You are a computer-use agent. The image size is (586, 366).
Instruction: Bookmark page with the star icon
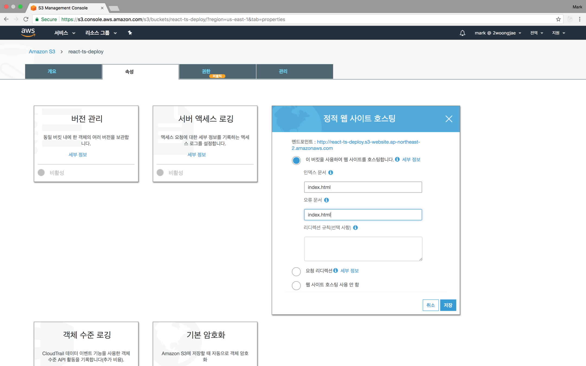558,19
